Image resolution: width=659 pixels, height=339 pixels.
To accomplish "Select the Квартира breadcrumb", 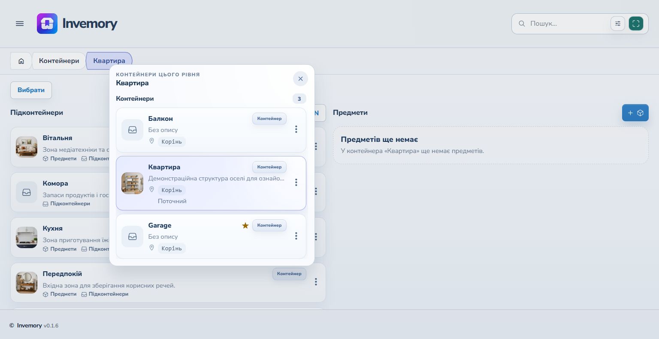I will 109,61.
